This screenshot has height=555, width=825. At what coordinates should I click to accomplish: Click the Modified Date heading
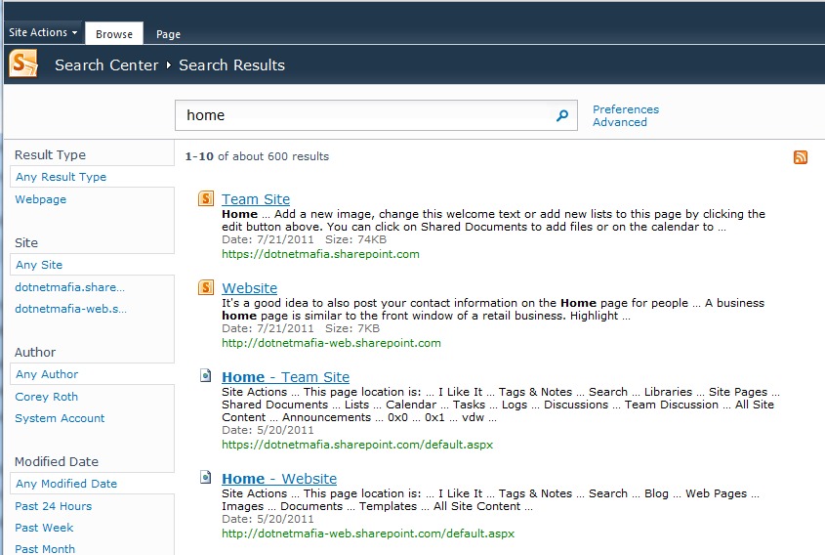coord(57,462)
